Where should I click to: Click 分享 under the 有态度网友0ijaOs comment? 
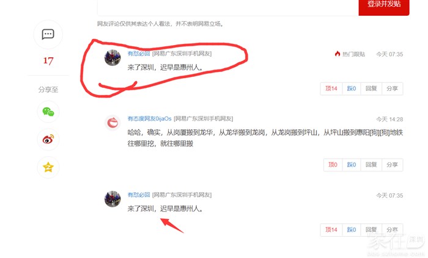[x=393, y=165]
